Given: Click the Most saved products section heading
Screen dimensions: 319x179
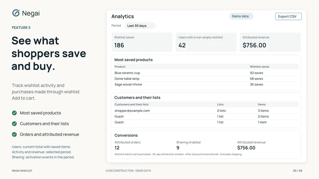Looking at the screenshot, I should 134,60.
